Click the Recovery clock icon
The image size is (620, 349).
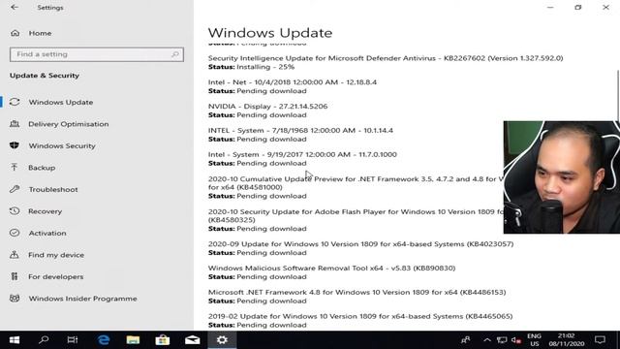(15, 211)
